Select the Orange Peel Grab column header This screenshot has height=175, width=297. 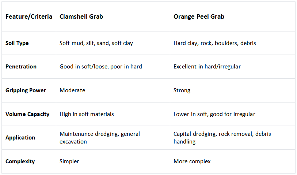click(x=233, y=16)
